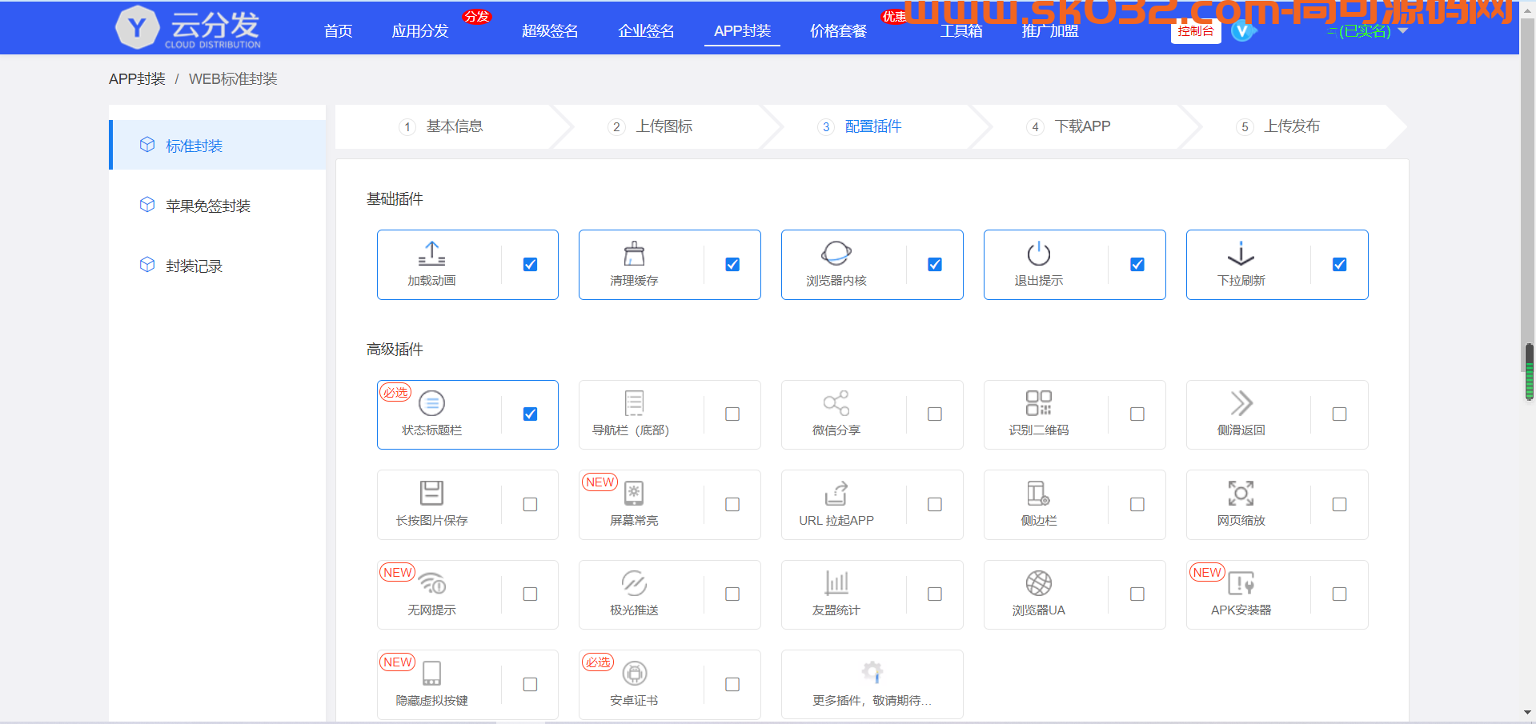Screen dimensions: 1536x724
Task: Click the 退出提示 power icon
Action: tap(1039, 254)
